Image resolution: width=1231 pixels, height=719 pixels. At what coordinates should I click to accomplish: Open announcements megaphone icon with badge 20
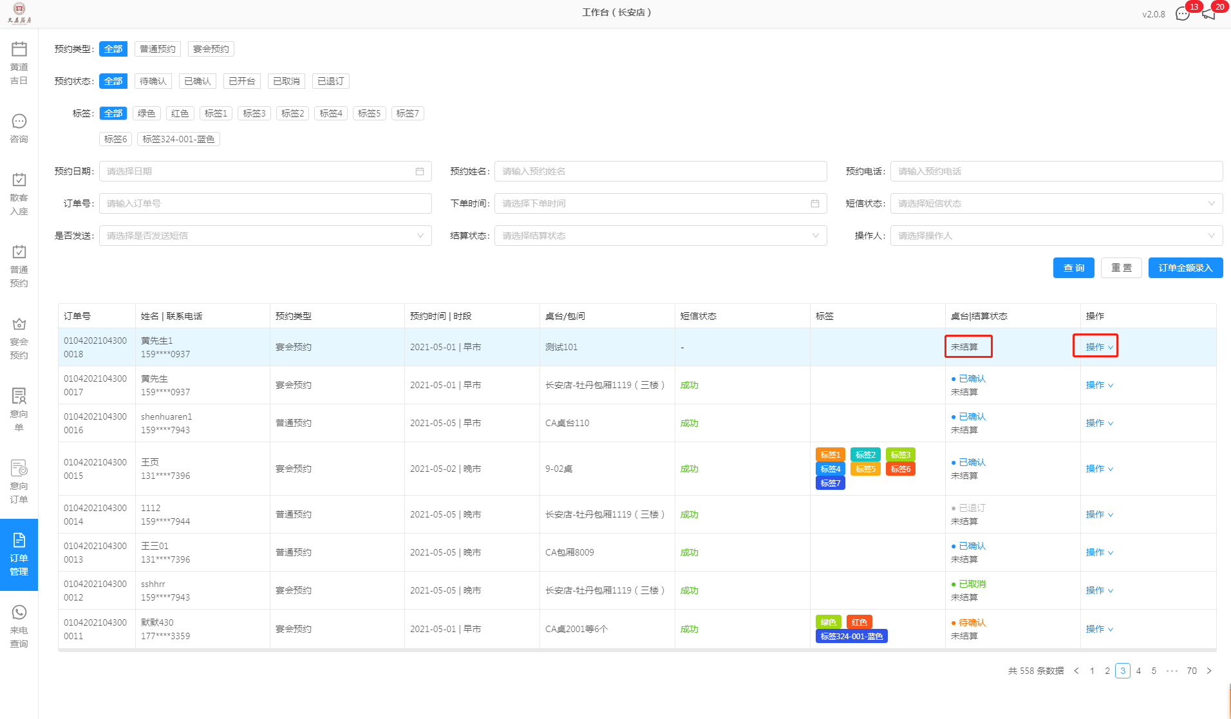1208,14
